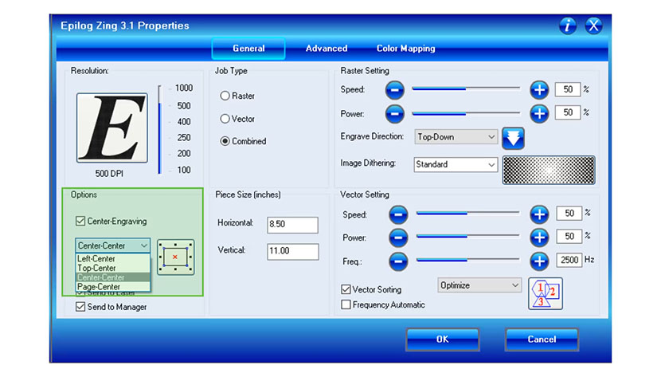
Task: Select the Raster job type
Action: [x=225, y=96]
